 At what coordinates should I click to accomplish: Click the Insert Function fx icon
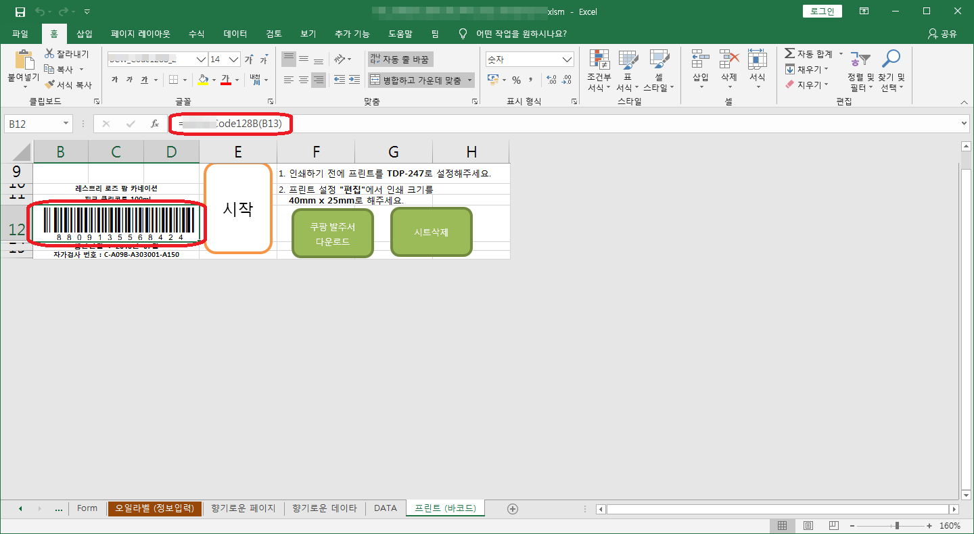tap(155, 124)
